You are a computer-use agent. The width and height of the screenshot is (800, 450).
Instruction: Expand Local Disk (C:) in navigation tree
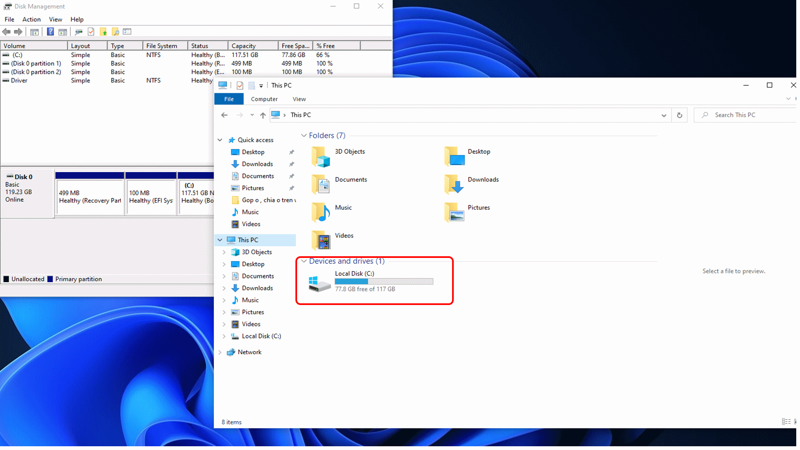pyautogui.click(x=224, y=336)
